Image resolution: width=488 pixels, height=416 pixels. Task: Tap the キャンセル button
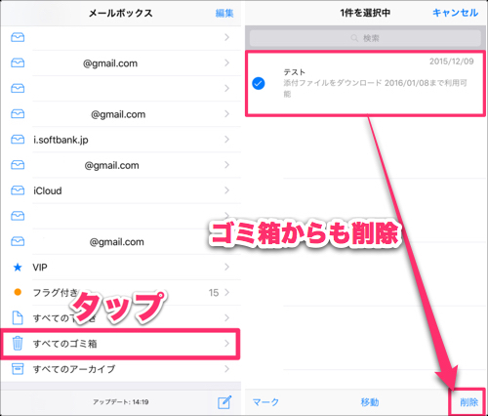click(x=455, y=13)
